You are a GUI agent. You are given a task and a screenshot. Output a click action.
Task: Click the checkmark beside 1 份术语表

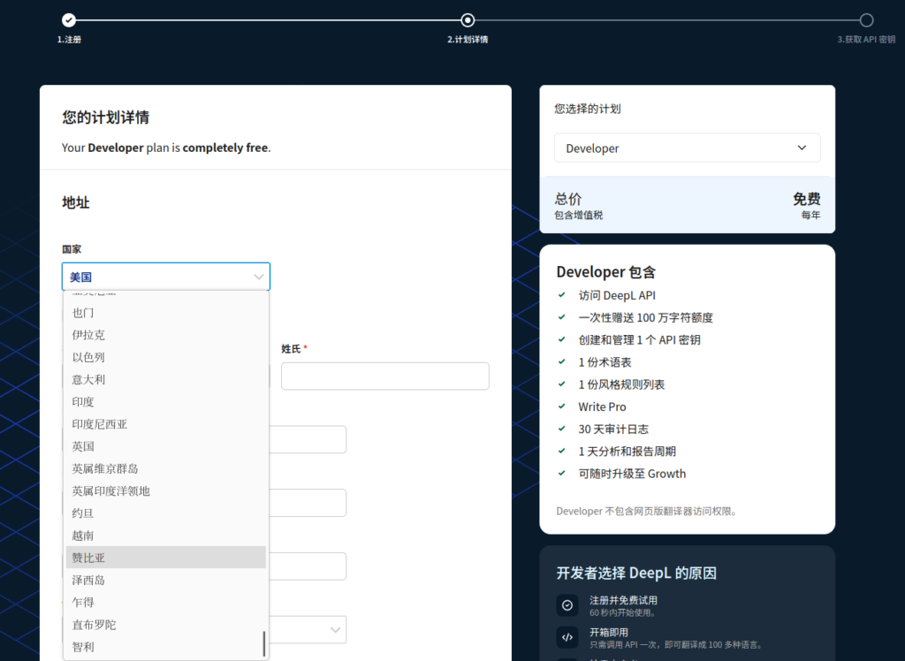[x=561, y=362]
